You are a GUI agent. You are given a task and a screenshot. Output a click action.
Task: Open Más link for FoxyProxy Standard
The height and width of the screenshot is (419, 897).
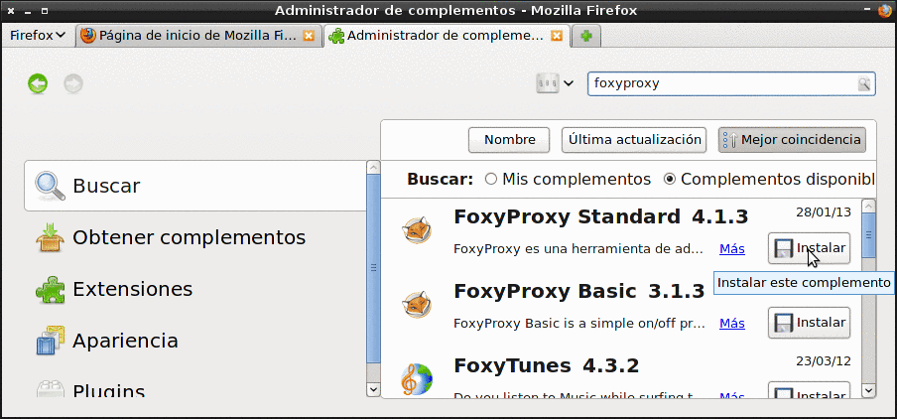click(x=732, y=249)
